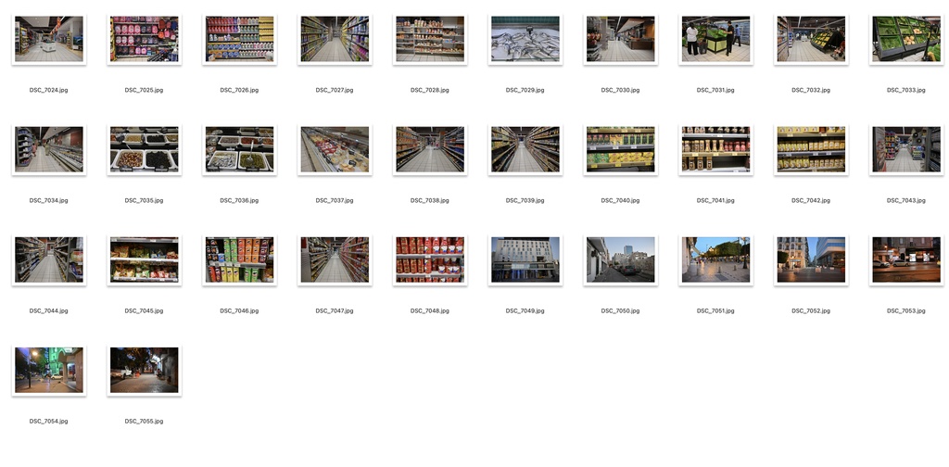
Task: Click the filename text DSC_7039.jpg
Action: 525,200
